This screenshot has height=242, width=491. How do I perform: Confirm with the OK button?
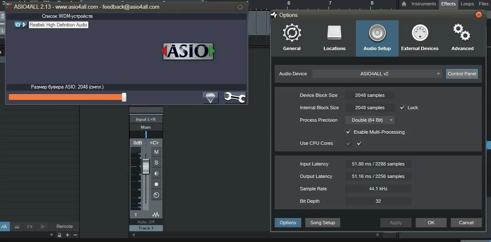coord(431,223)
